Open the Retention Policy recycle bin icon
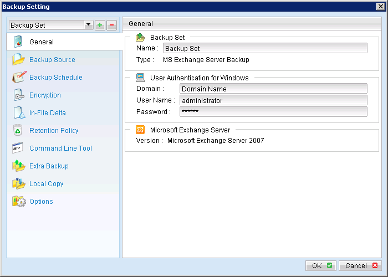Screen dimensions: 388x277 coord(19,131)
